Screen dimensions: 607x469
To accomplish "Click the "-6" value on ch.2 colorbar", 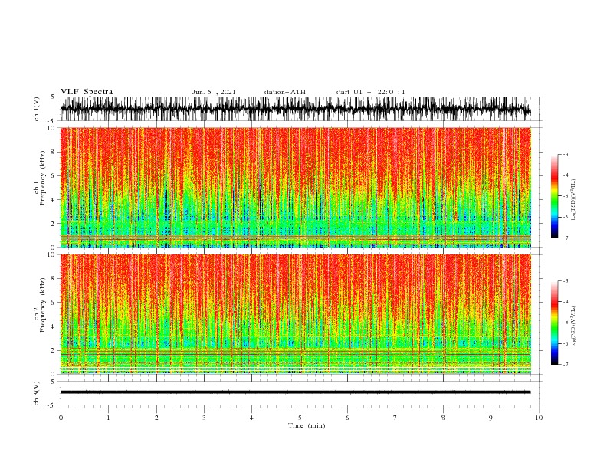I will [x=565, y=343].
